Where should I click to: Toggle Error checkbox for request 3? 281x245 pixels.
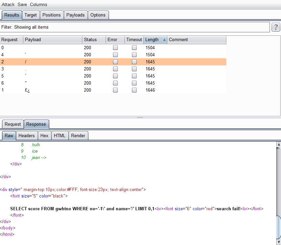coord(115,69)
